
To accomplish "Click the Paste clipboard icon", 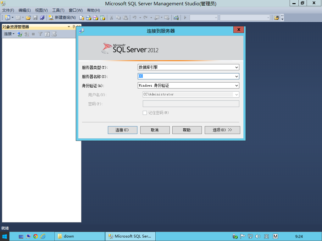I will [x=125, y=18].
